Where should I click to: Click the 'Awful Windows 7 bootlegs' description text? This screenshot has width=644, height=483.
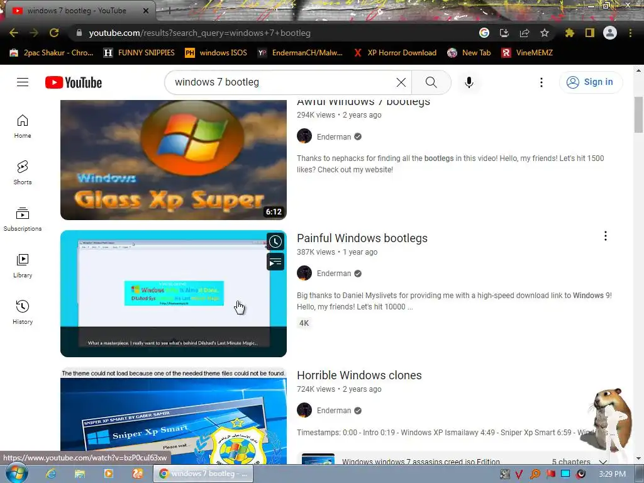click(x=450, y=164)
